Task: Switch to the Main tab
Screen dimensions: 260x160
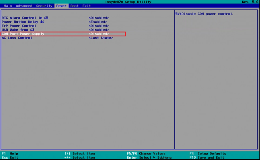Action: (x=8, y=6)
